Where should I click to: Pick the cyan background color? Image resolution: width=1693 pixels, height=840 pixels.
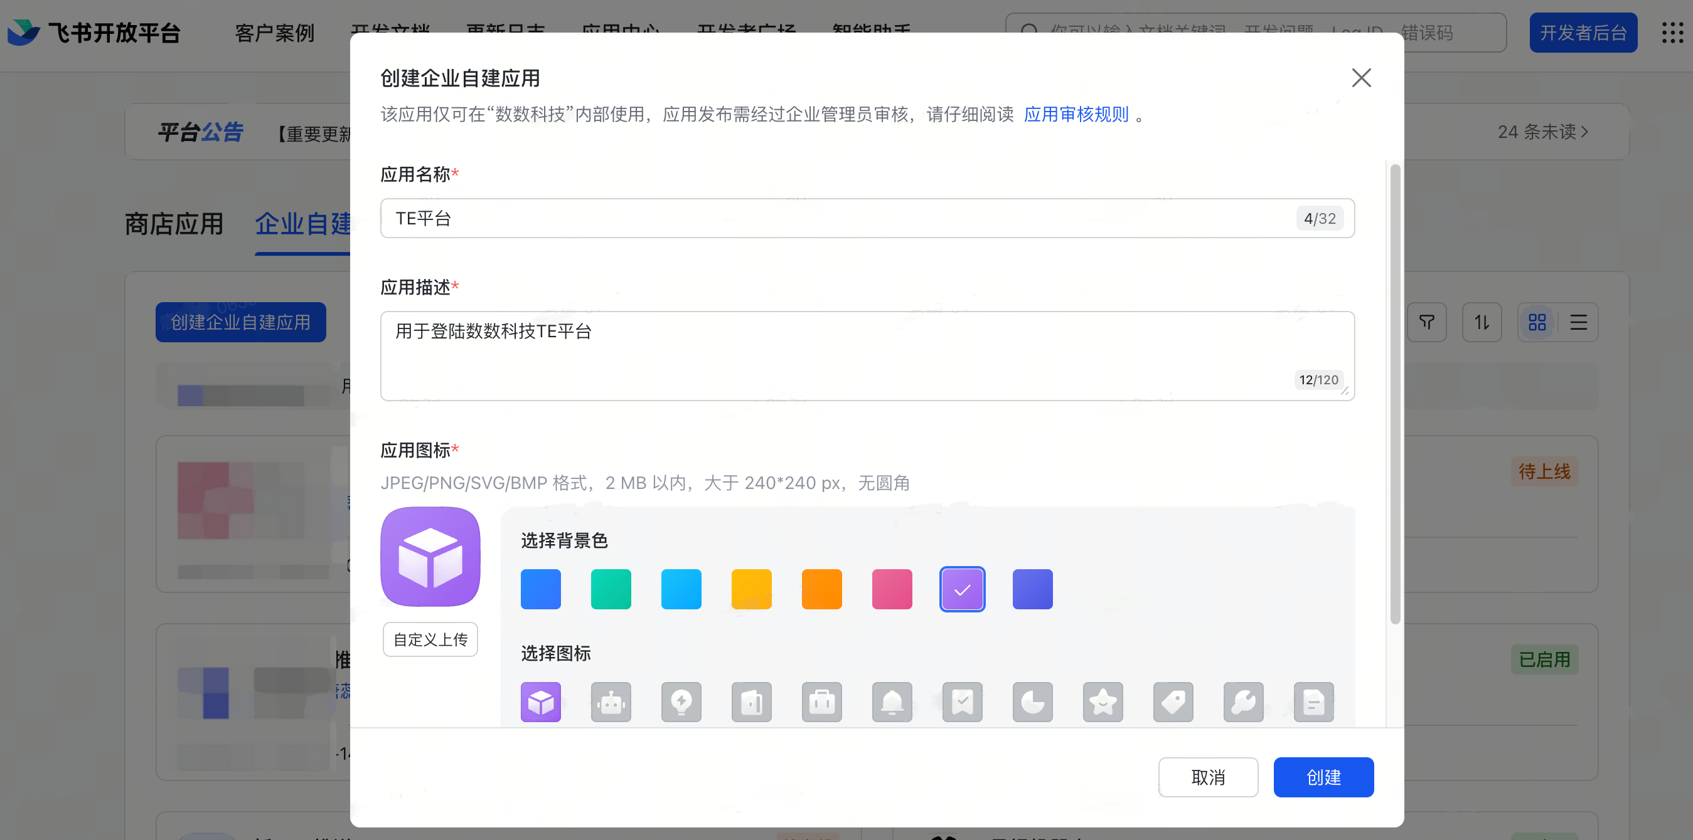(x=681, y=589)
